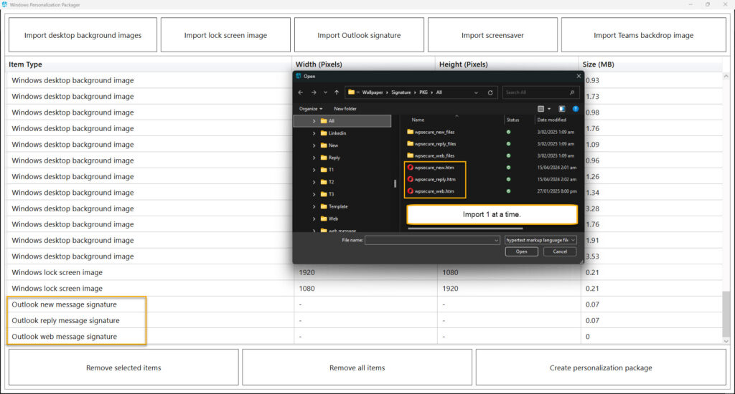Select wpsecure_web_files folder

coord(431,155)
